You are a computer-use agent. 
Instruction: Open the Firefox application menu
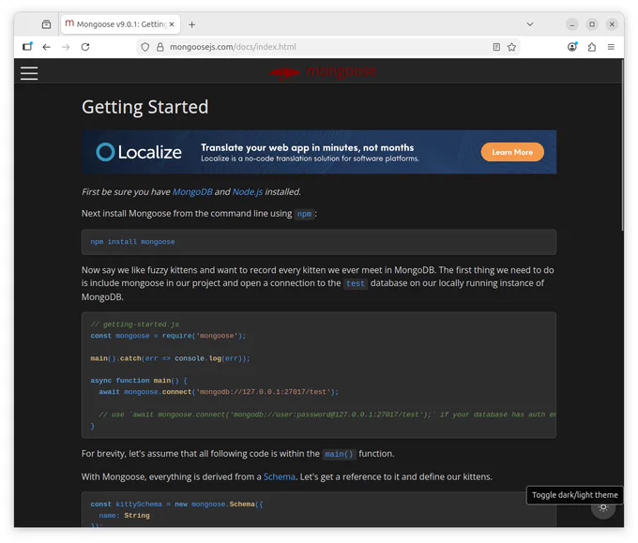(x=611, y=47)
